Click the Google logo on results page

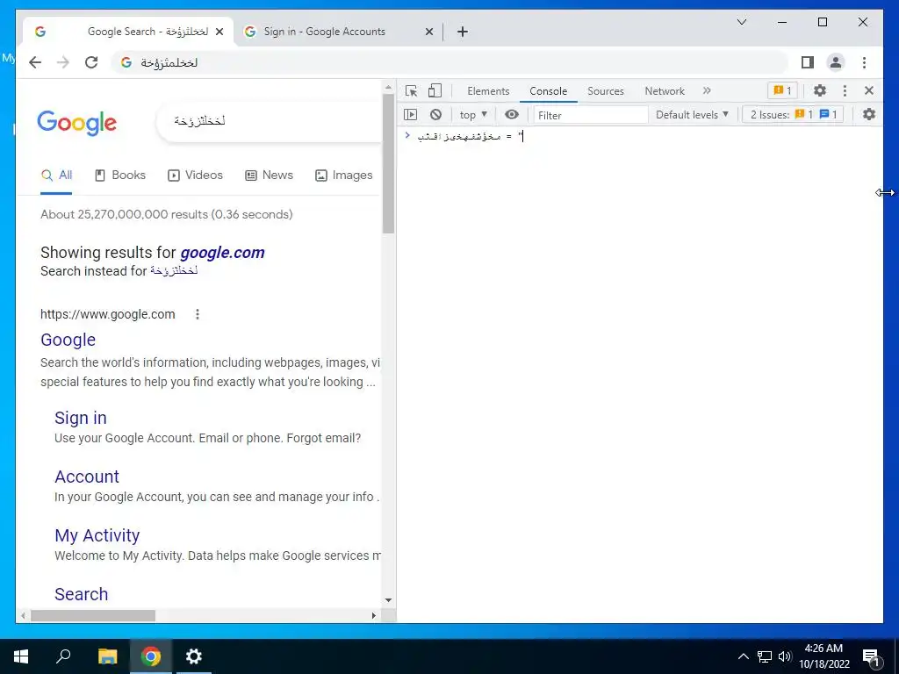pos(77,123)
